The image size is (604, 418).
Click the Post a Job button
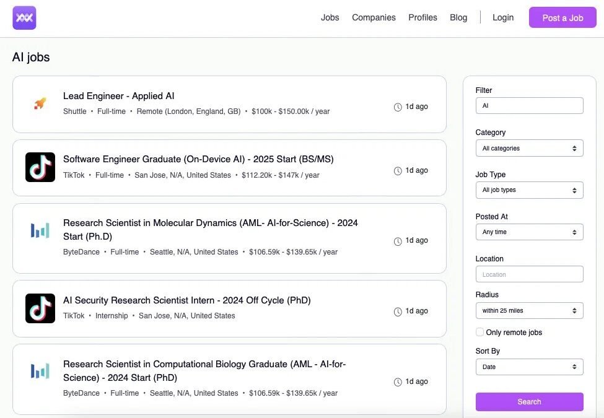[562, 17]
